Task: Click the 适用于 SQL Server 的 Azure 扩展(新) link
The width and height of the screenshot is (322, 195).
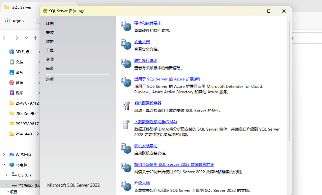Action: click(x=167, y=79)
